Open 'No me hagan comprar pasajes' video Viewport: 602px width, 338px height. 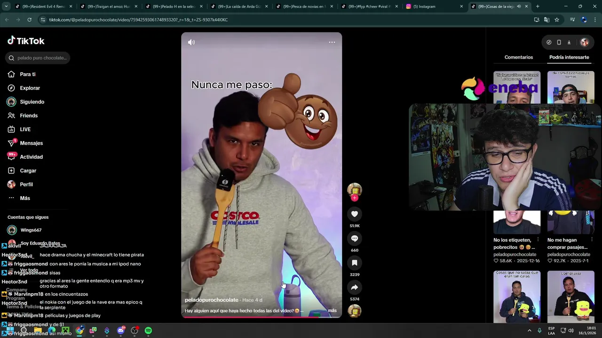[x=568, y=244]
